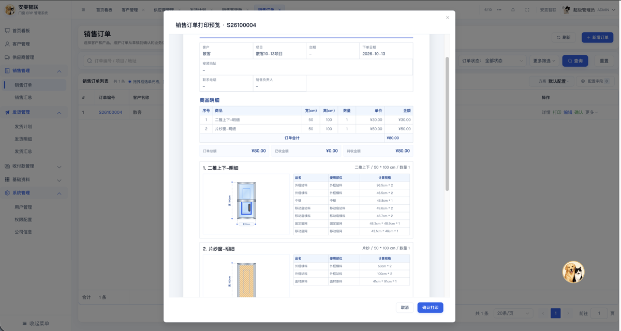Click the 新增订单 button
The image size is (621, 331).
(x=598, y=38)
